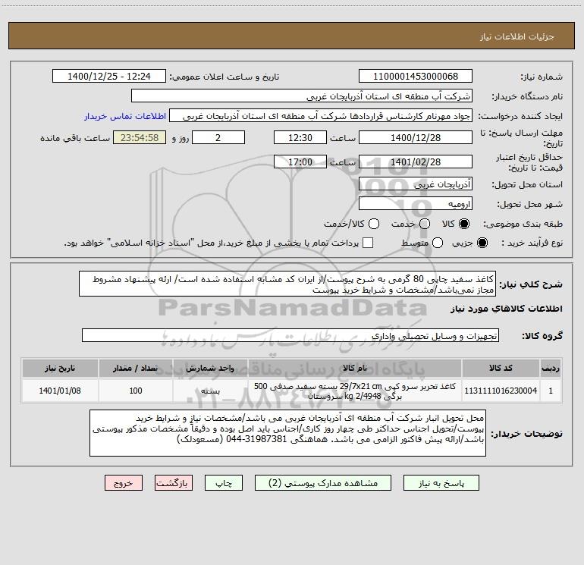
Task: Click the announcement date field 1400/12/25 - 12:24
Action: (109, 77)
